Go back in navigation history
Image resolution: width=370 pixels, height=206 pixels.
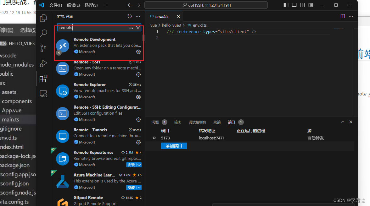130,5
